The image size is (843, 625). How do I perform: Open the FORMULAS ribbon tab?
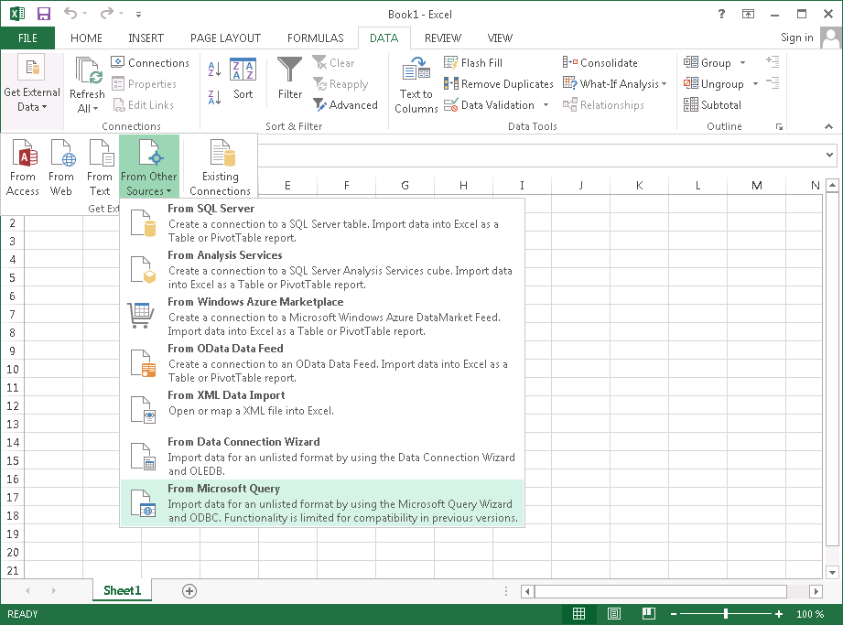click(x=316, y=38)
